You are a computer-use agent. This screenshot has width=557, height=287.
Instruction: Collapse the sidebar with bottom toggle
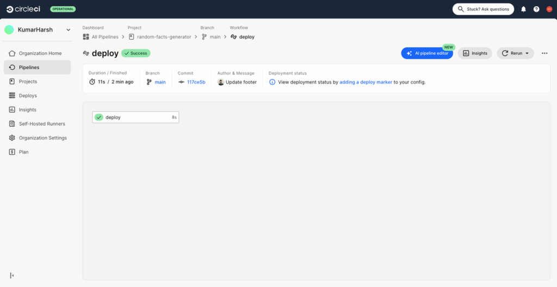coord(12,275)
